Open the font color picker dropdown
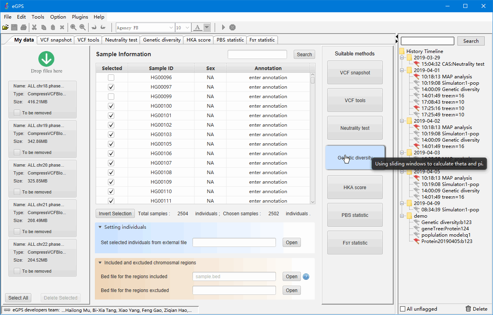This screenshot has height=315, width=493. pos(207,28)
